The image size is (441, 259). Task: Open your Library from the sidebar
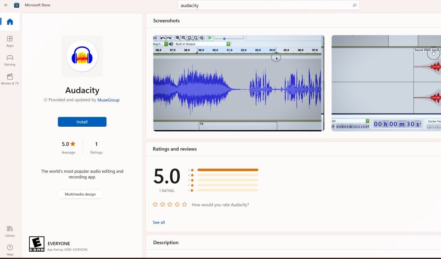10,232
